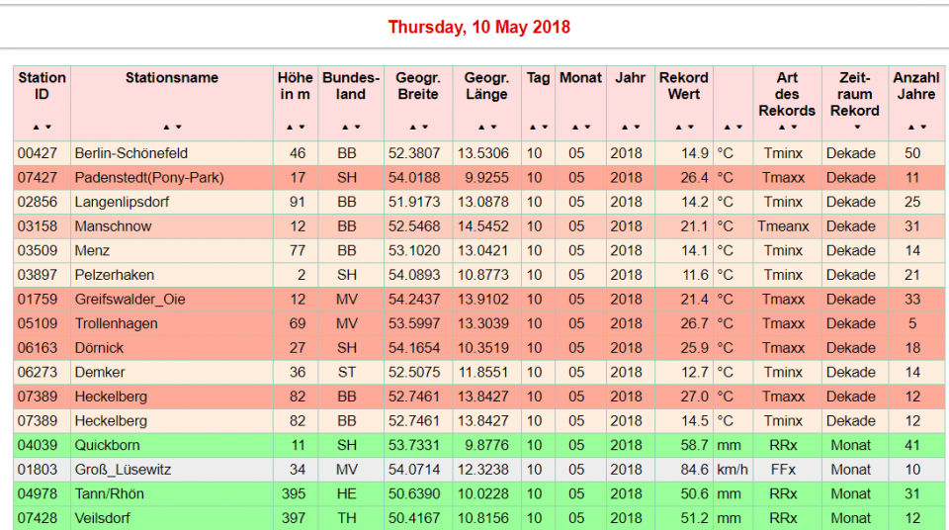Select the Berlin-Schönefeld station name cell
Image resolution: width=949 pixels, height=530 pixels.
click(x=131, y=153)
